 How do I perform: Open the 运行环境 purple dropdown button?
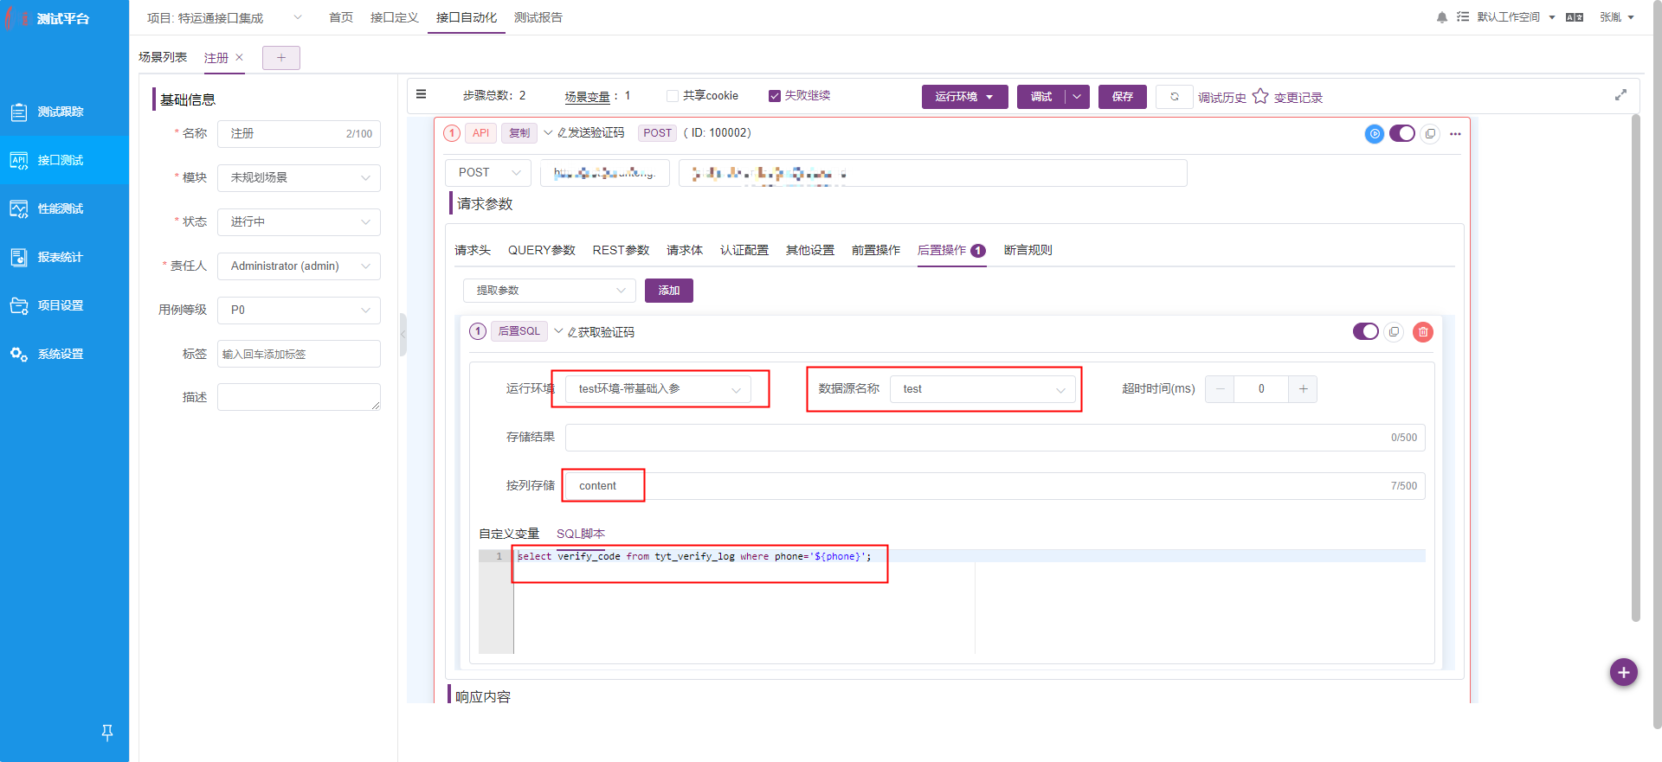point(964,97)
